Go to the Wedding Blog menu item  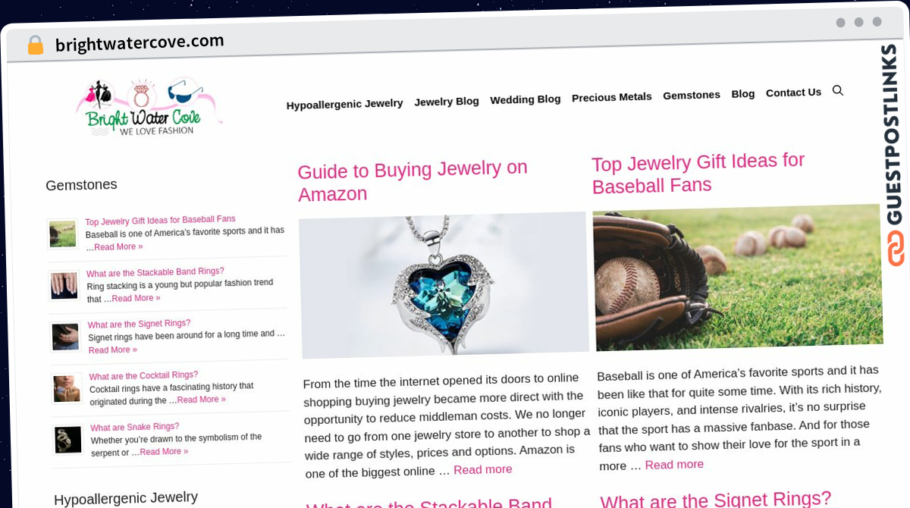pyautogui.click(x=525, y=99)
